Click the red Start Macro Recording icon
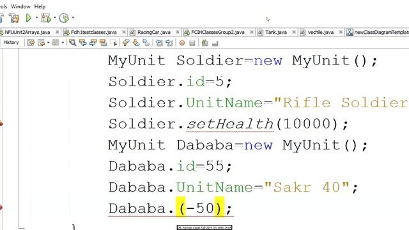 pos(182,43)
